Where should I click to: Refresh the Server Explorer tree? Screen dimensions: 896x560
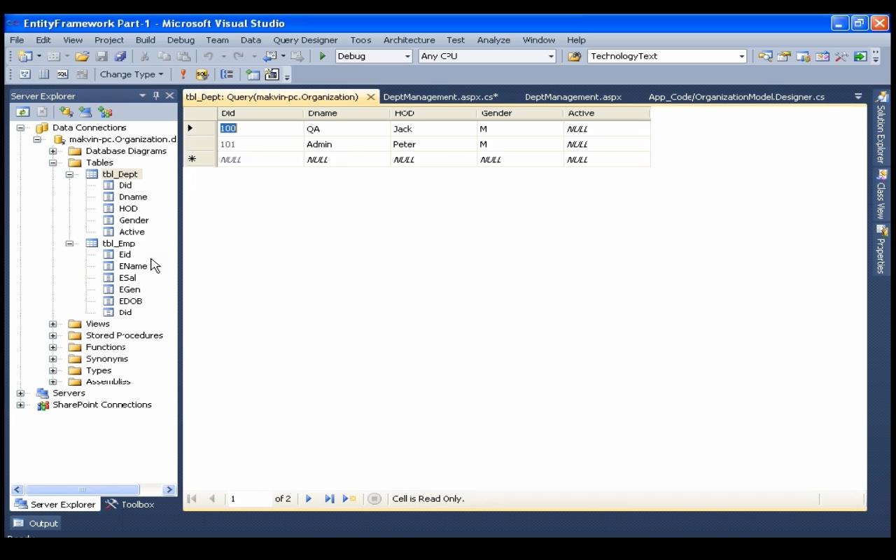(23, 112)
